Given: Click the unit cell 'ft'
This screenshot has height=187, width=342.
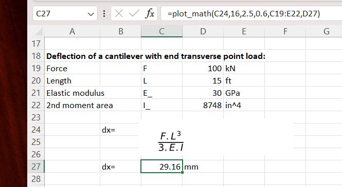Looking at the screenshot, I should pos(244,80).
